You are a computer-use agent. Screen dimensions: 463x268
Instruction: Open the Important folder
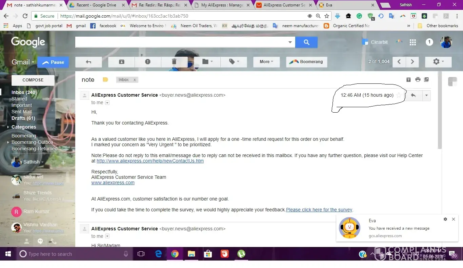tap(22, 105)
